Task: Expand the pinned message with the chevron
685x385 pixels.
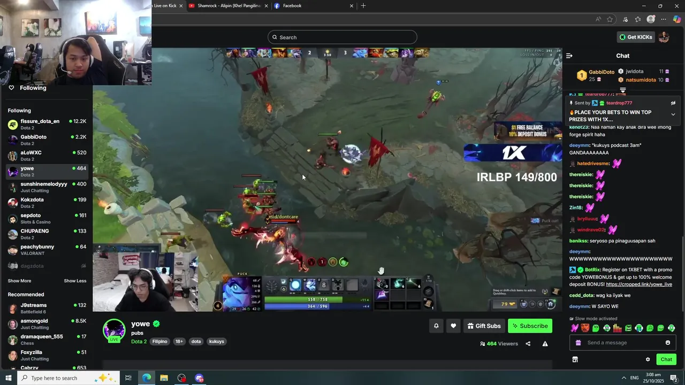Action: pyautogui.click(x=673, y=114)
